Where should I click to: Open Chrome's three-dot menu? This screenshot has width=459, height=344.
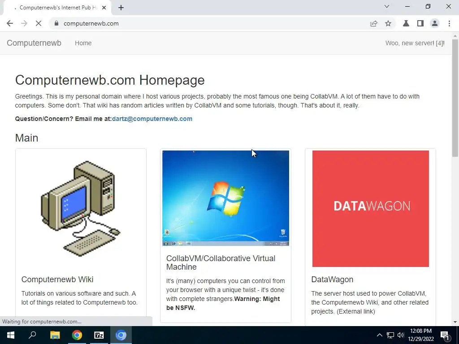449,23
